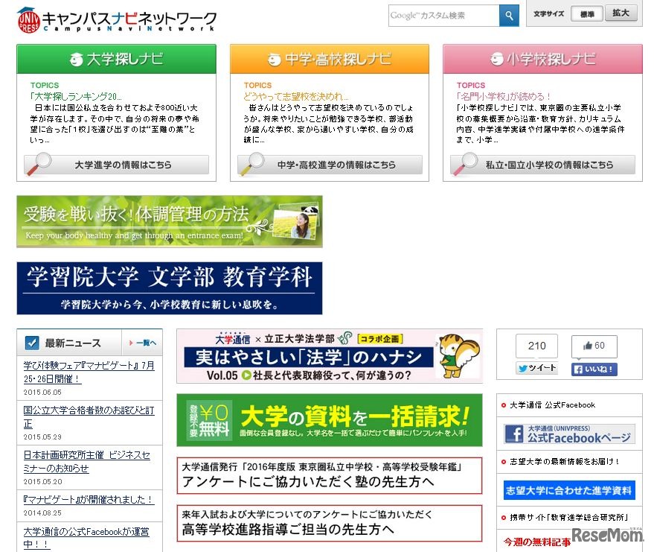
Task: Click the 志望大学に合わせた進学資料 blue button
Action: pyautogui.click(x=568, y=490)
